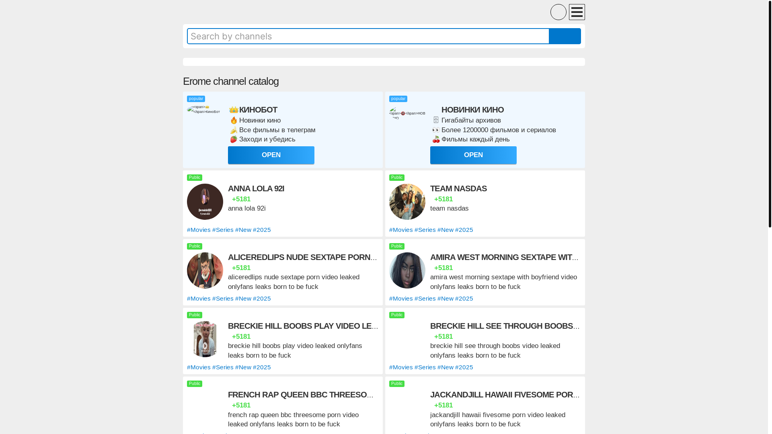This screenshot has width=772, height=434.
Task: Click 'team nasdas' description text
Action: pos(449,209)
